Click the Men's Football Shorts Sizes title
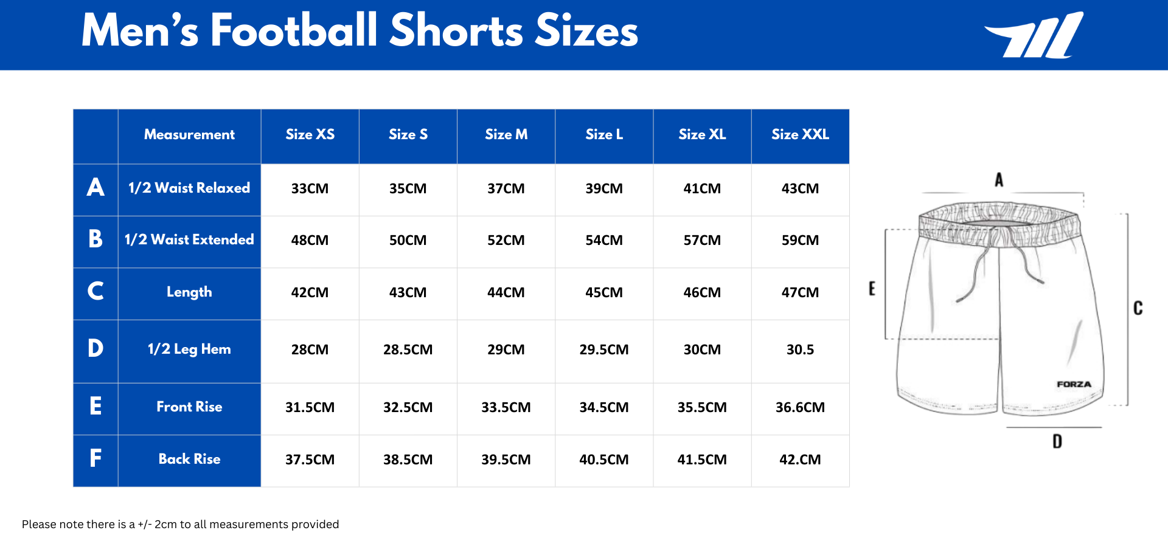This screenshot has height=547, width=1168. pyautogui.click(x=360, y=32)
